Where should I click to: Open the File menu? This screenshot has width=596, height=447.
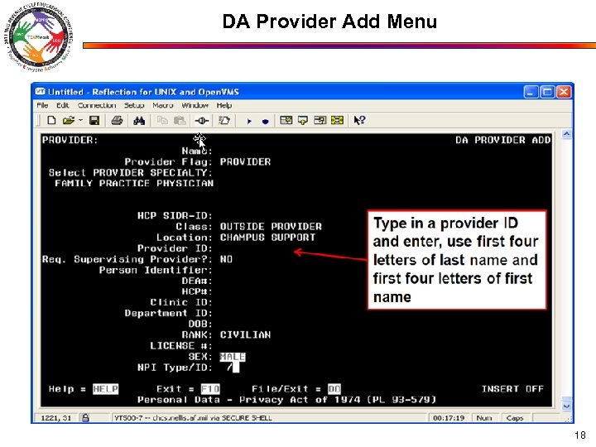[x=42, y=105]
